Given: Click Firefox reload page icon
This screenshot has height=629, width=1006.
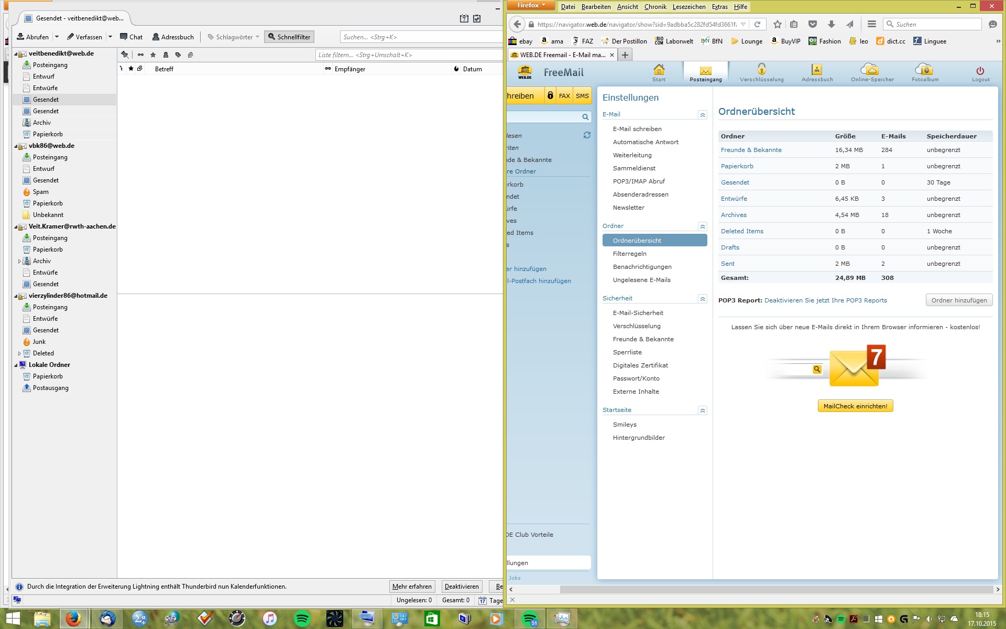Looking at the screenshot, I should (x=757, y=24).
